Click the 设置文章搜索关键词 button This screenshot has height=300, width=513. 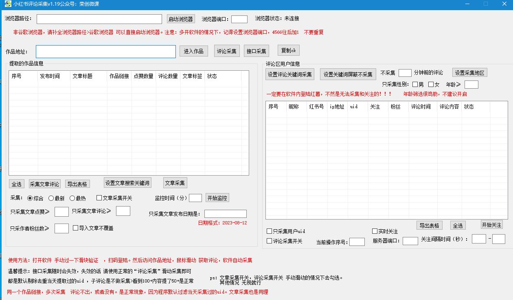128,183
